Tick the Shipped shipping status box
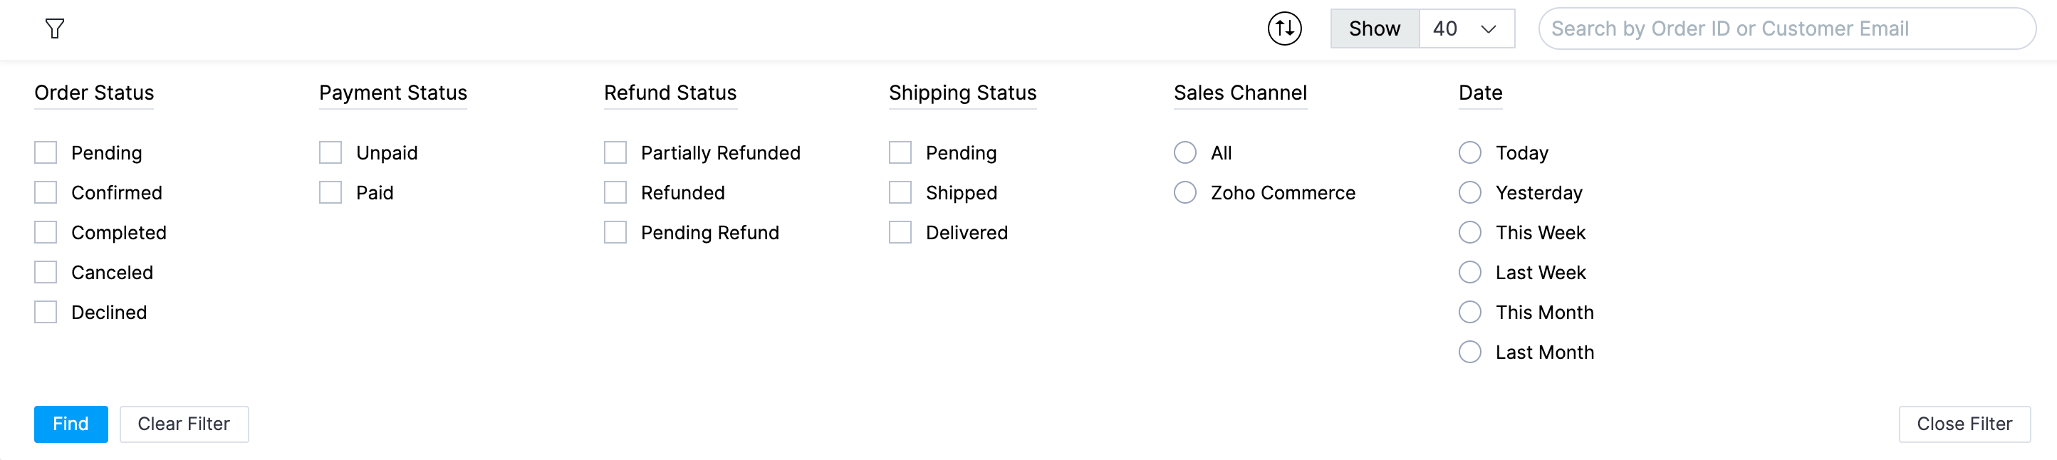 [x=900, y=192]
